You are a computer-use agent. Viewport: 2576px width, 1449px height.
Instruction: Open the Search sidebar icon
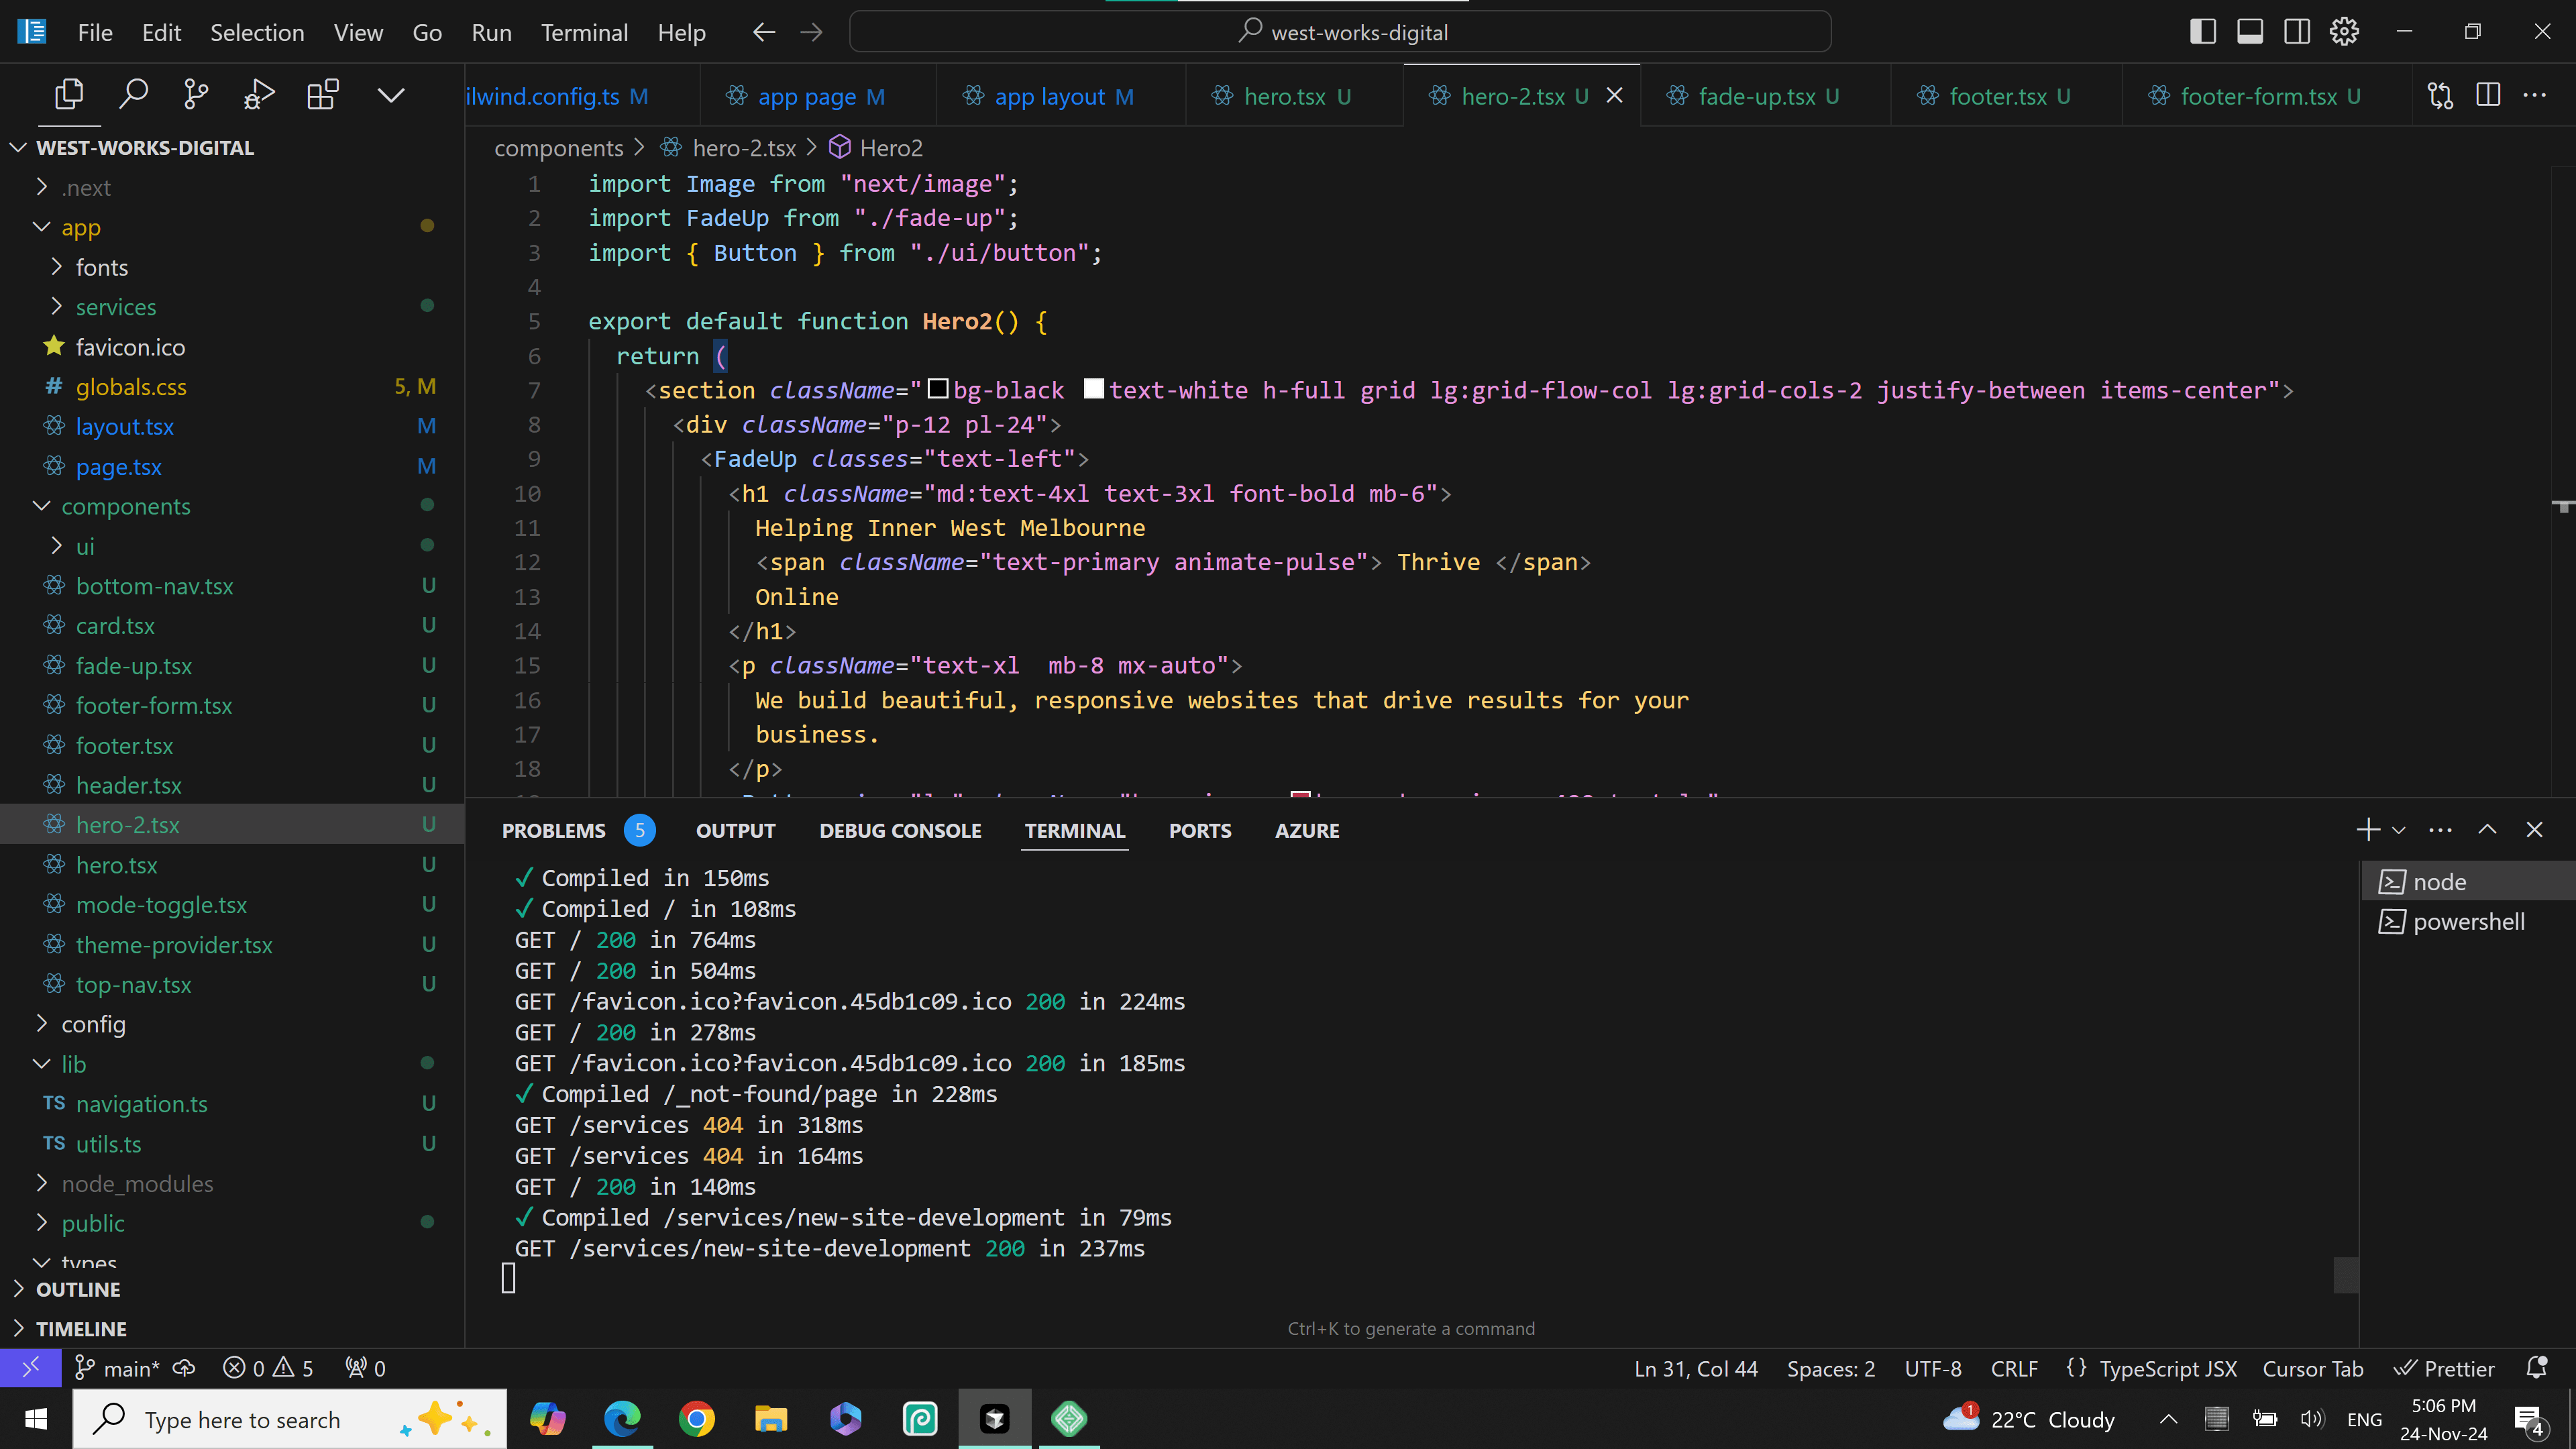133,95
